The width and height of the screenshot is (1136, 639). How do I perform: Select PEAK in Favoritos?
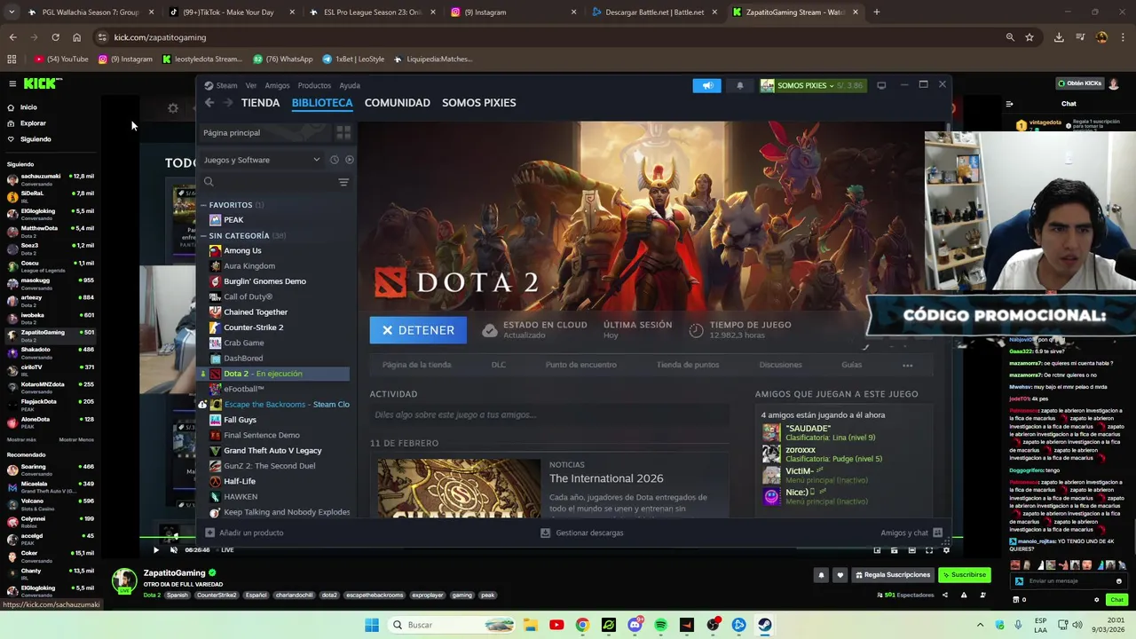pos(233,220)
